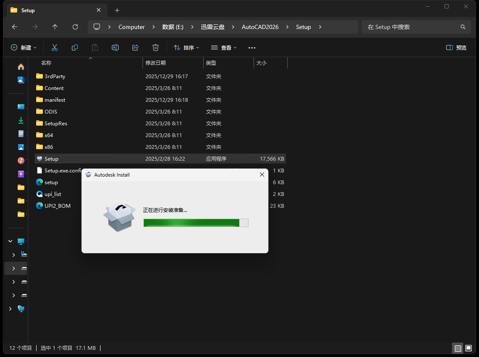Sort files by 修改日期 column header
The height and width of the screenshot is (357, 479).
point(156,63)
